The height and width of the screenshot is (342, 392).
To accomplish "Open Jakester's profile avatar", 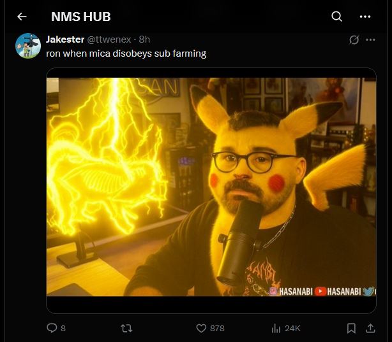I will (28, 46).
